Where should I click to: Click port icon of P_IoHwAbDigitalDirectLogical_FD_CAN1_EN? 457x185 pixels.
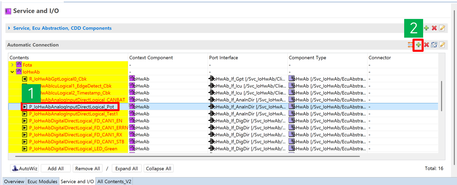coord(25,121)
